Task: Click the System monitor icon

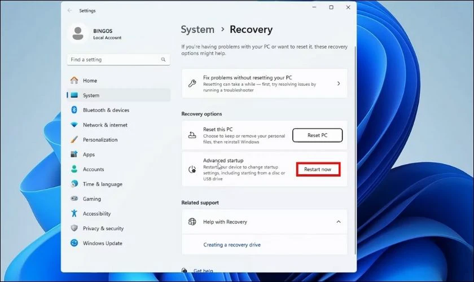Action: point(74,95)
